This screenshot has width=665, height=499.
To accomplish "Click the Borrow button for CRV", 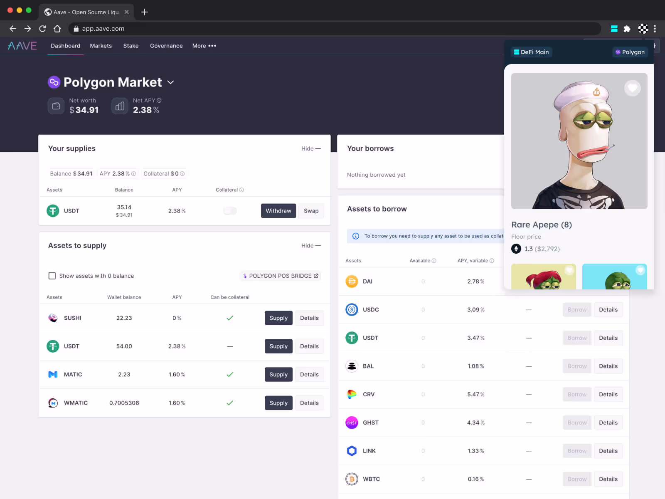I will [577, 395].
